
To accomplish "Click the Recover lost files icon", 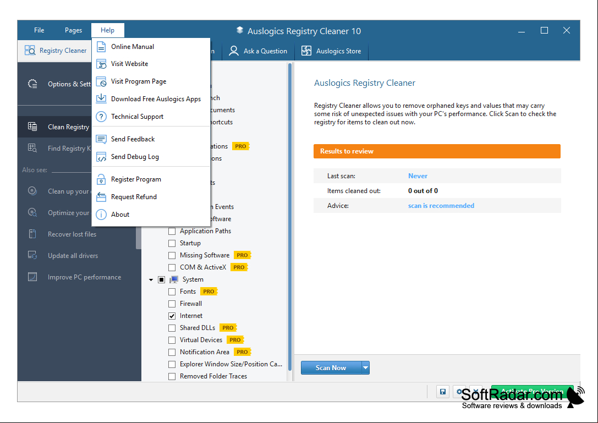I will point(33,234).
